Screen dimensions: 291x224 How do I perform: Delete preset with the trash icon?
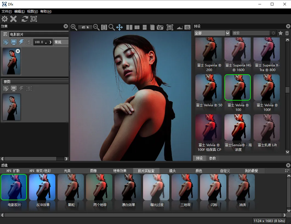pyautogui.click(x=287, y=33)
